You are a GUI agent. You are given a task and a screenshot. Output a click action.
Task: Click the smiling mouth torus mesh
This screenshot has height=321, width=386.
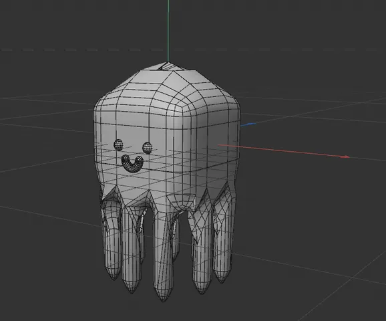132,163
